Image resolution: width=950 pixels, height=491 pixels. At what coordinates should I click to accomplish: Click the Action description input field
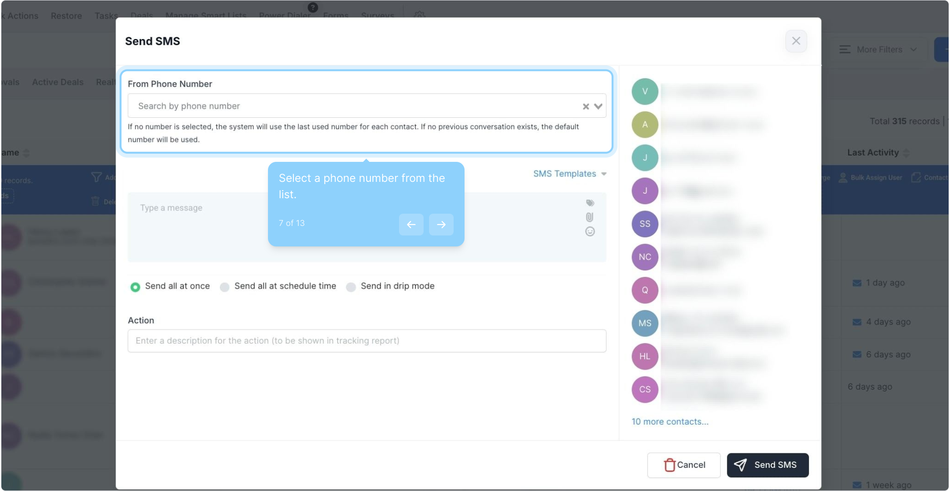(x=366, y=341)
